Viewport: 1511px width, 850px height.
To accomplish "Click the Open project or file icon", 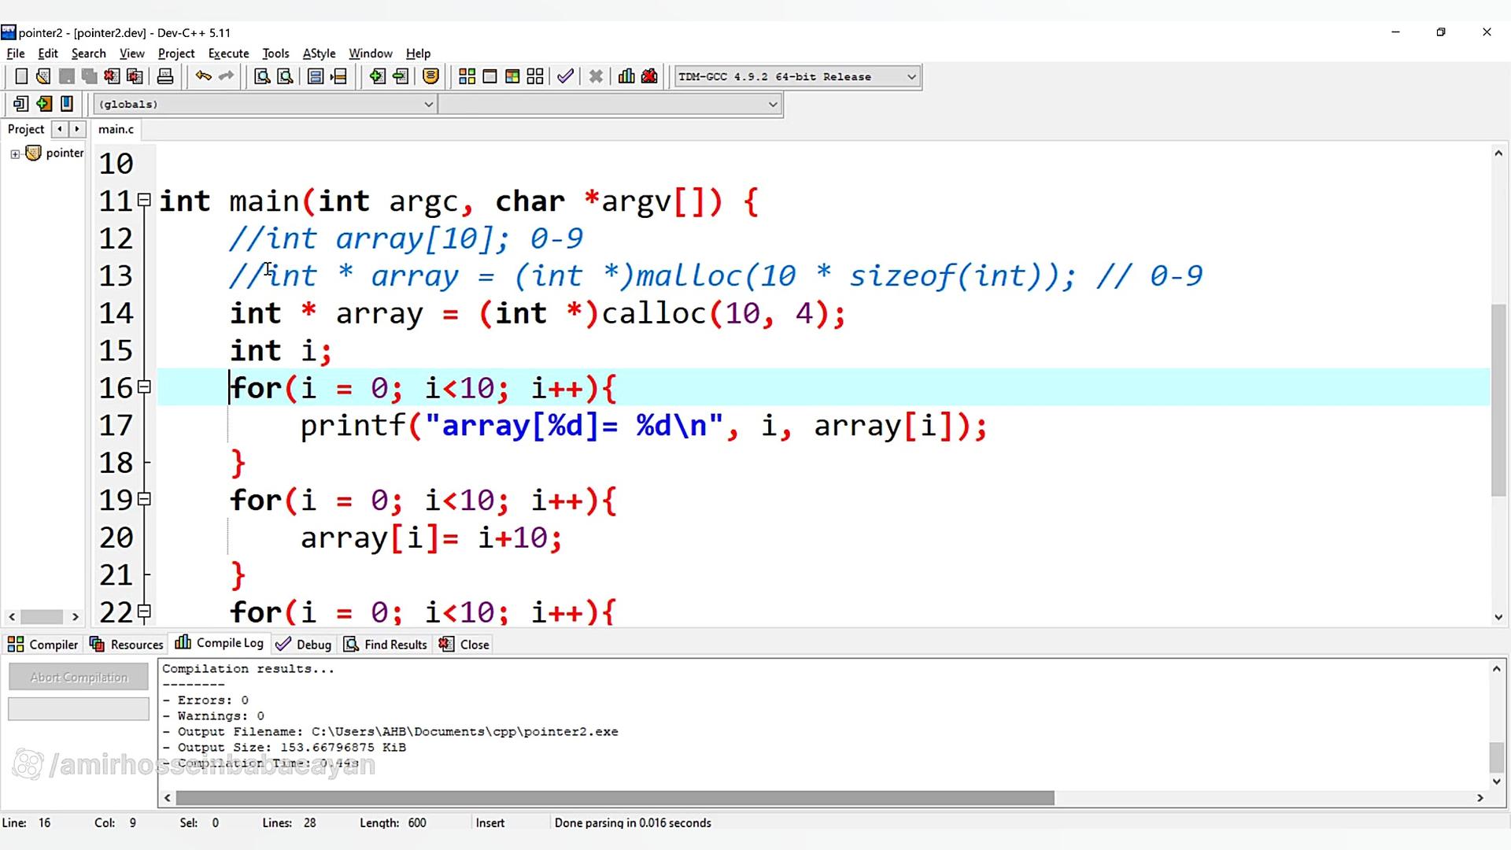I will point(43,76).
